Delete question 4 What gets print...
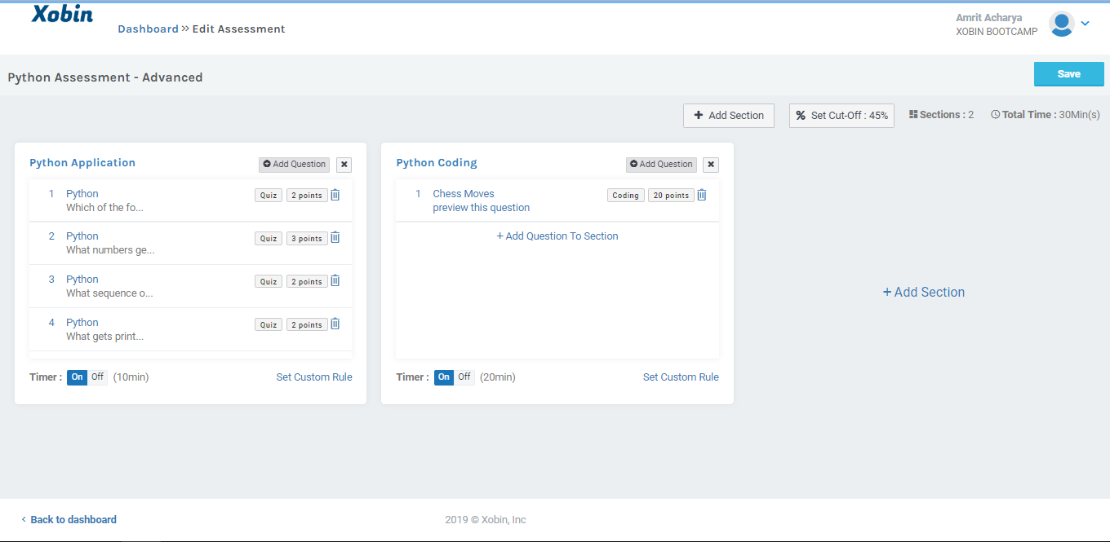The image size is (1110, 542). pos(335,324)
